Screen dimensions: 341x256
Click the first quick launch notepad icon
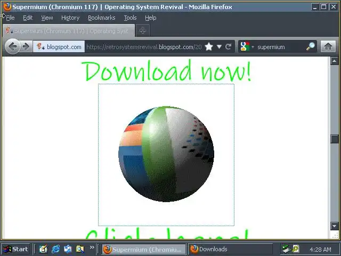(43, 249)
